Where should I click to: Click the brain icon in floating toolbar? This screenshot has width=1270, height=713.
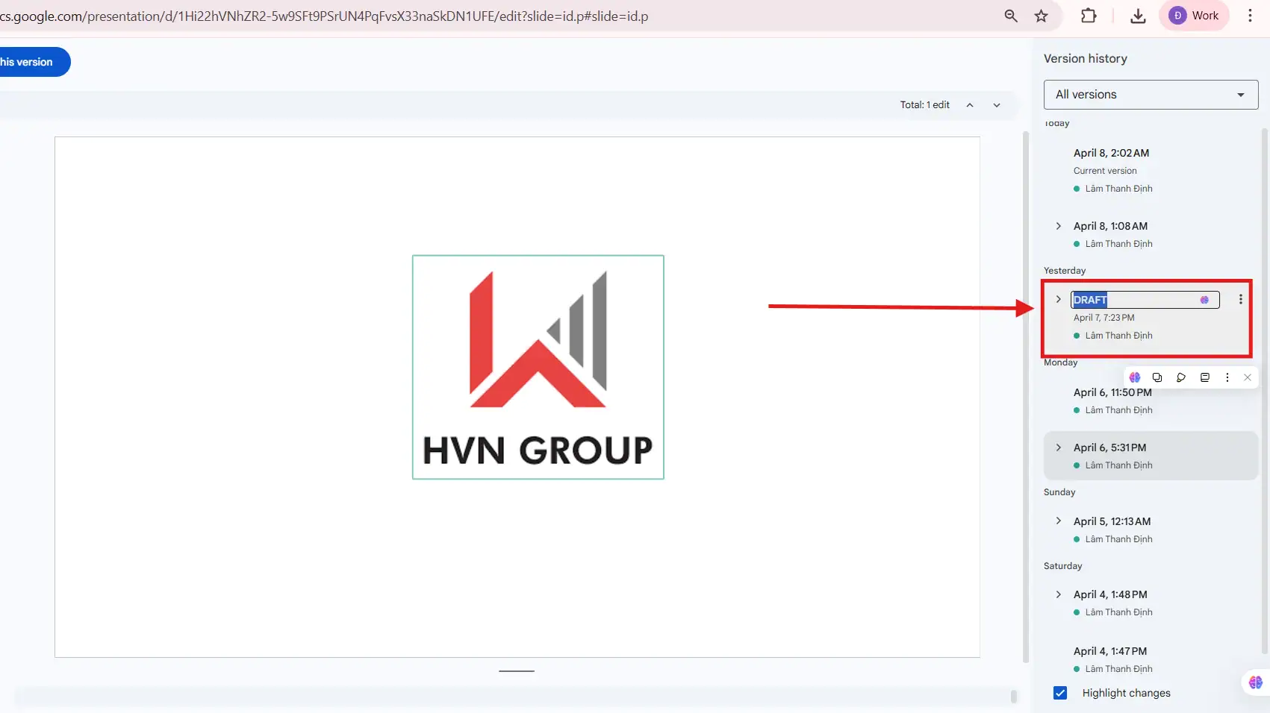tap(1135, 377)
